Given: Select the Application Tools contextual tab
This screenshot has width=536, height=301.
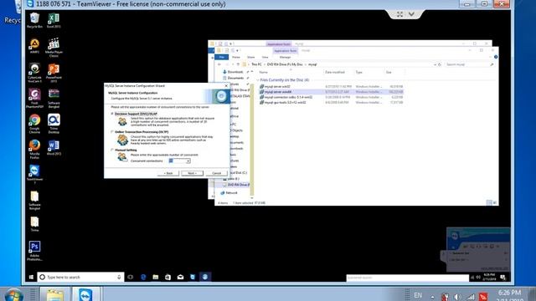Looking at the screenshot, I should (285, 50).
